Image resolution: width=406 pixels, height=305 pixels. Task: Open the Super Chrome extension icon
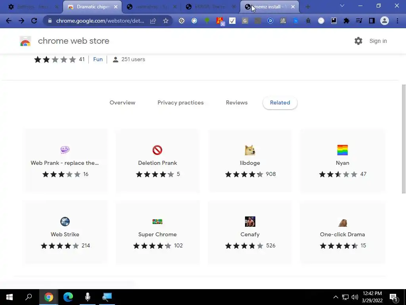[157, 222]
